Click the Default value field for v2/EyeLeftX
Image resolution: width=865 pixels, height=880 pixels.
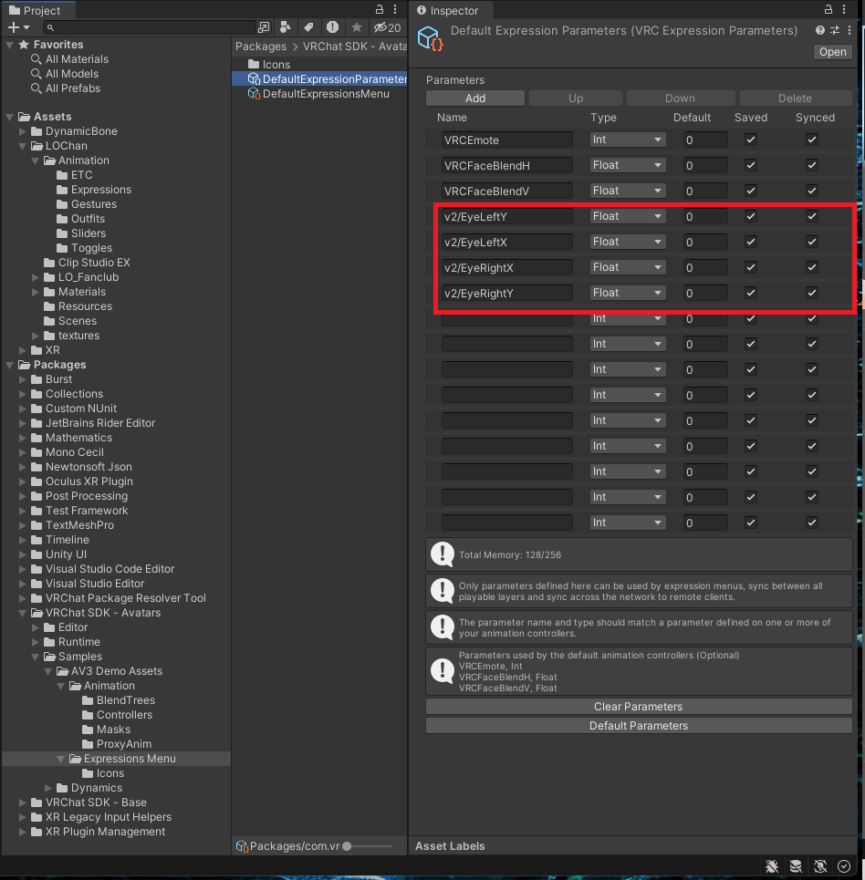click(705, 242)
